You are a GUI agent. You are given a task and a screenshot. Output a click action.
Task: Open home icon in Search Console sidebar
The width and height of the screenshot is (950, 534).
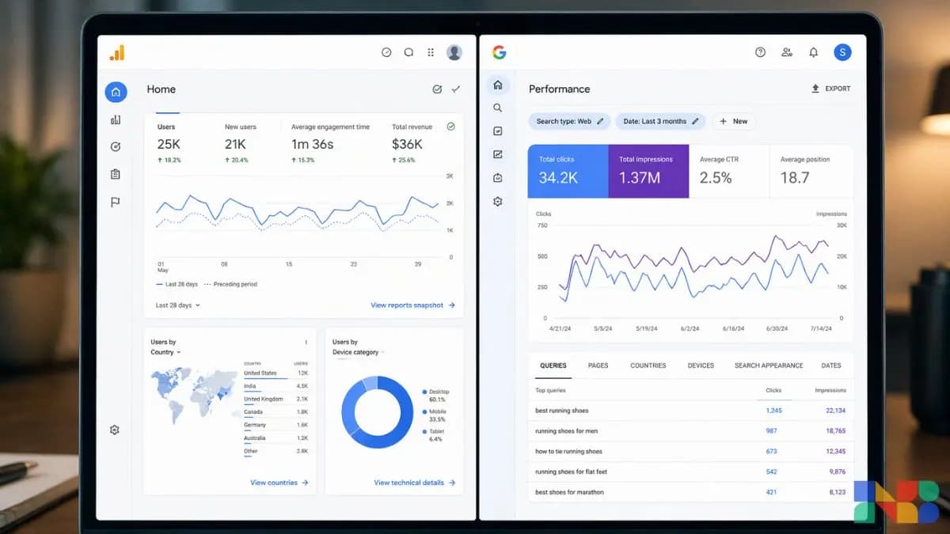pos(497,85)
